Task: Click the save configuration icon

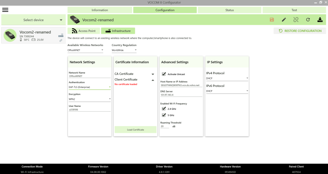Action: (272, 20)
